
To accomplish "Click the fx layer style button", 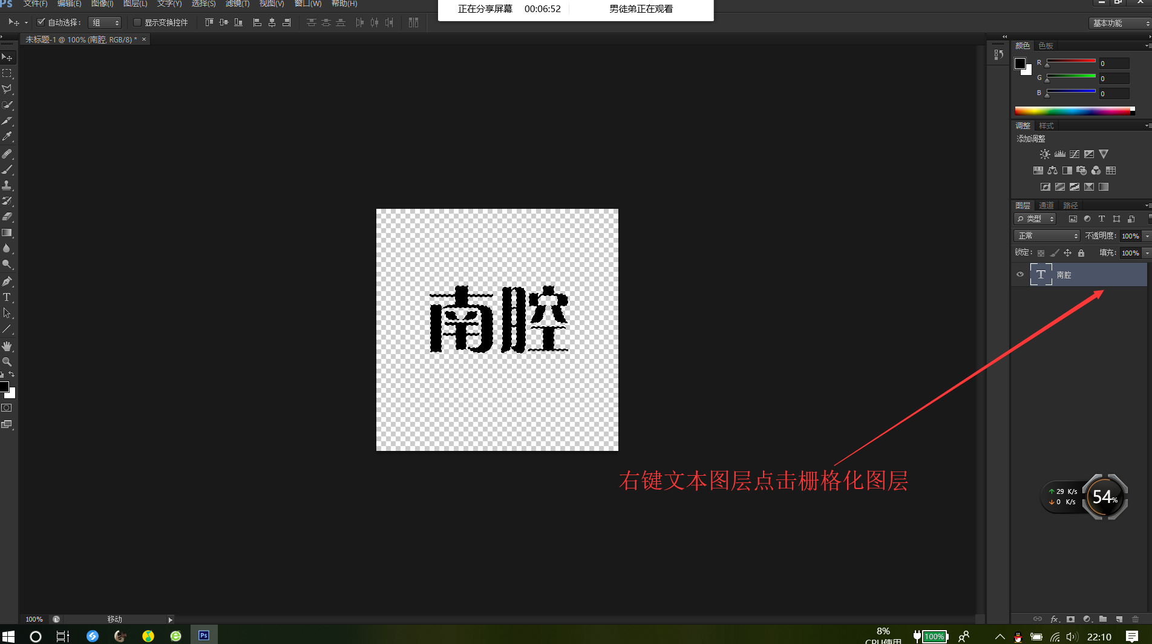I will click(x=1055, y=619).
